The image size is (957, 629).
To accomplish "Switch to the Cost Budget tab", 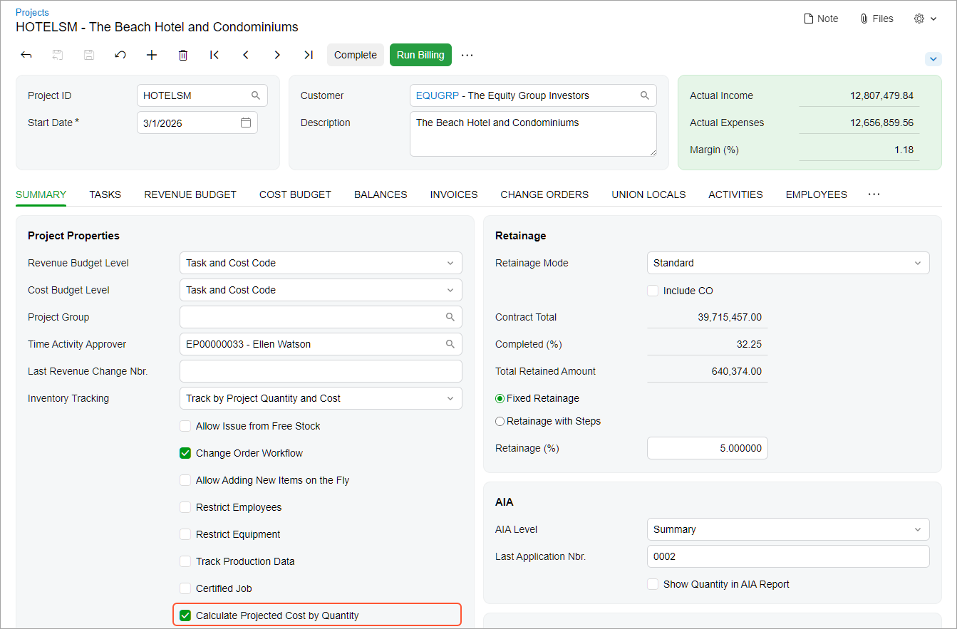I will (x=295, y=194).
